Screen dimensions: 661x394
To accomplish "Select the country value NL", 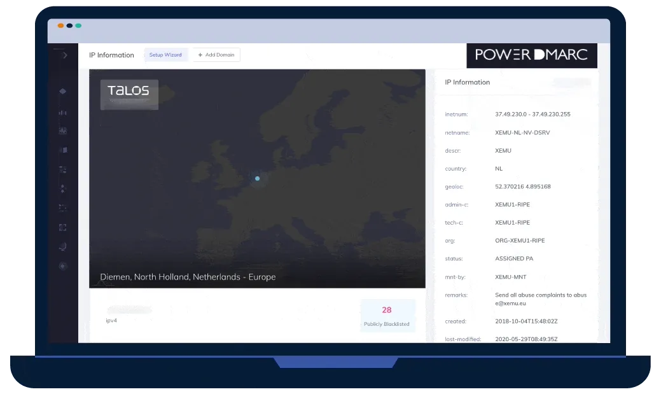I will pos(499,169).
